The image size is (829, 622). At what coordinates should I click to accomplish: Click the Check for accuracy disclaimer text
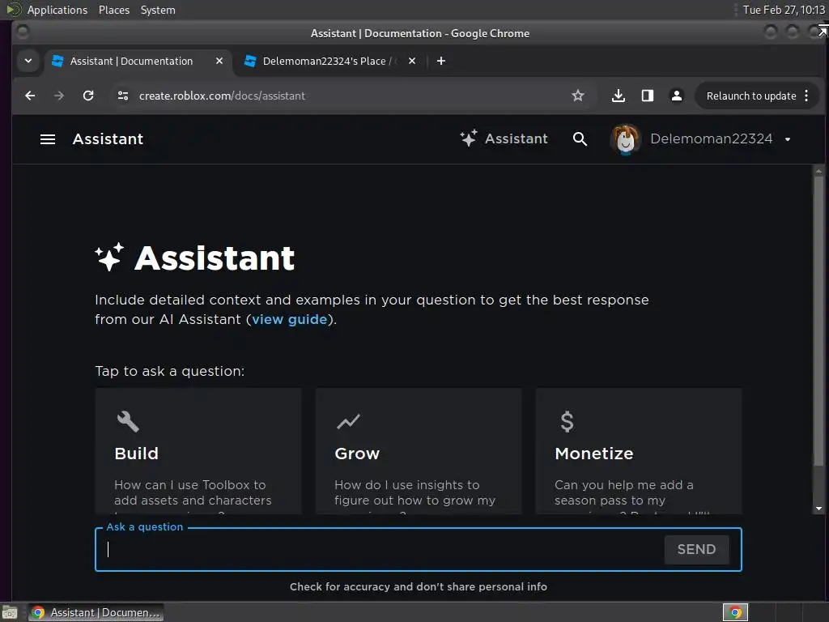point(419,586)
